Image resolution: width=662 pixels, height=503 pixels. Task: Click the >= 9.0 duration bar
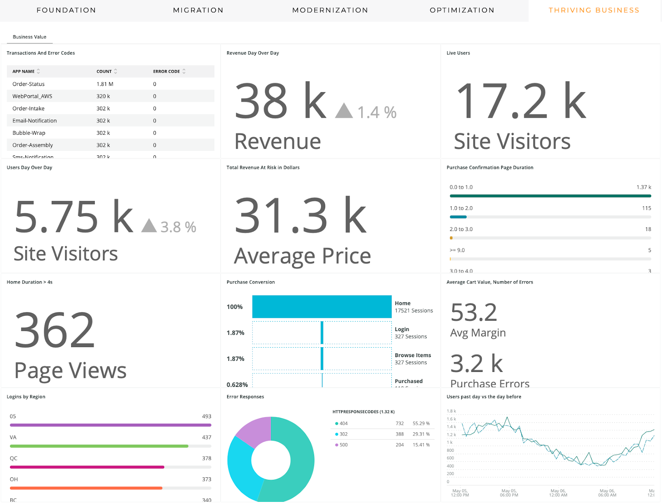(550, 259)
